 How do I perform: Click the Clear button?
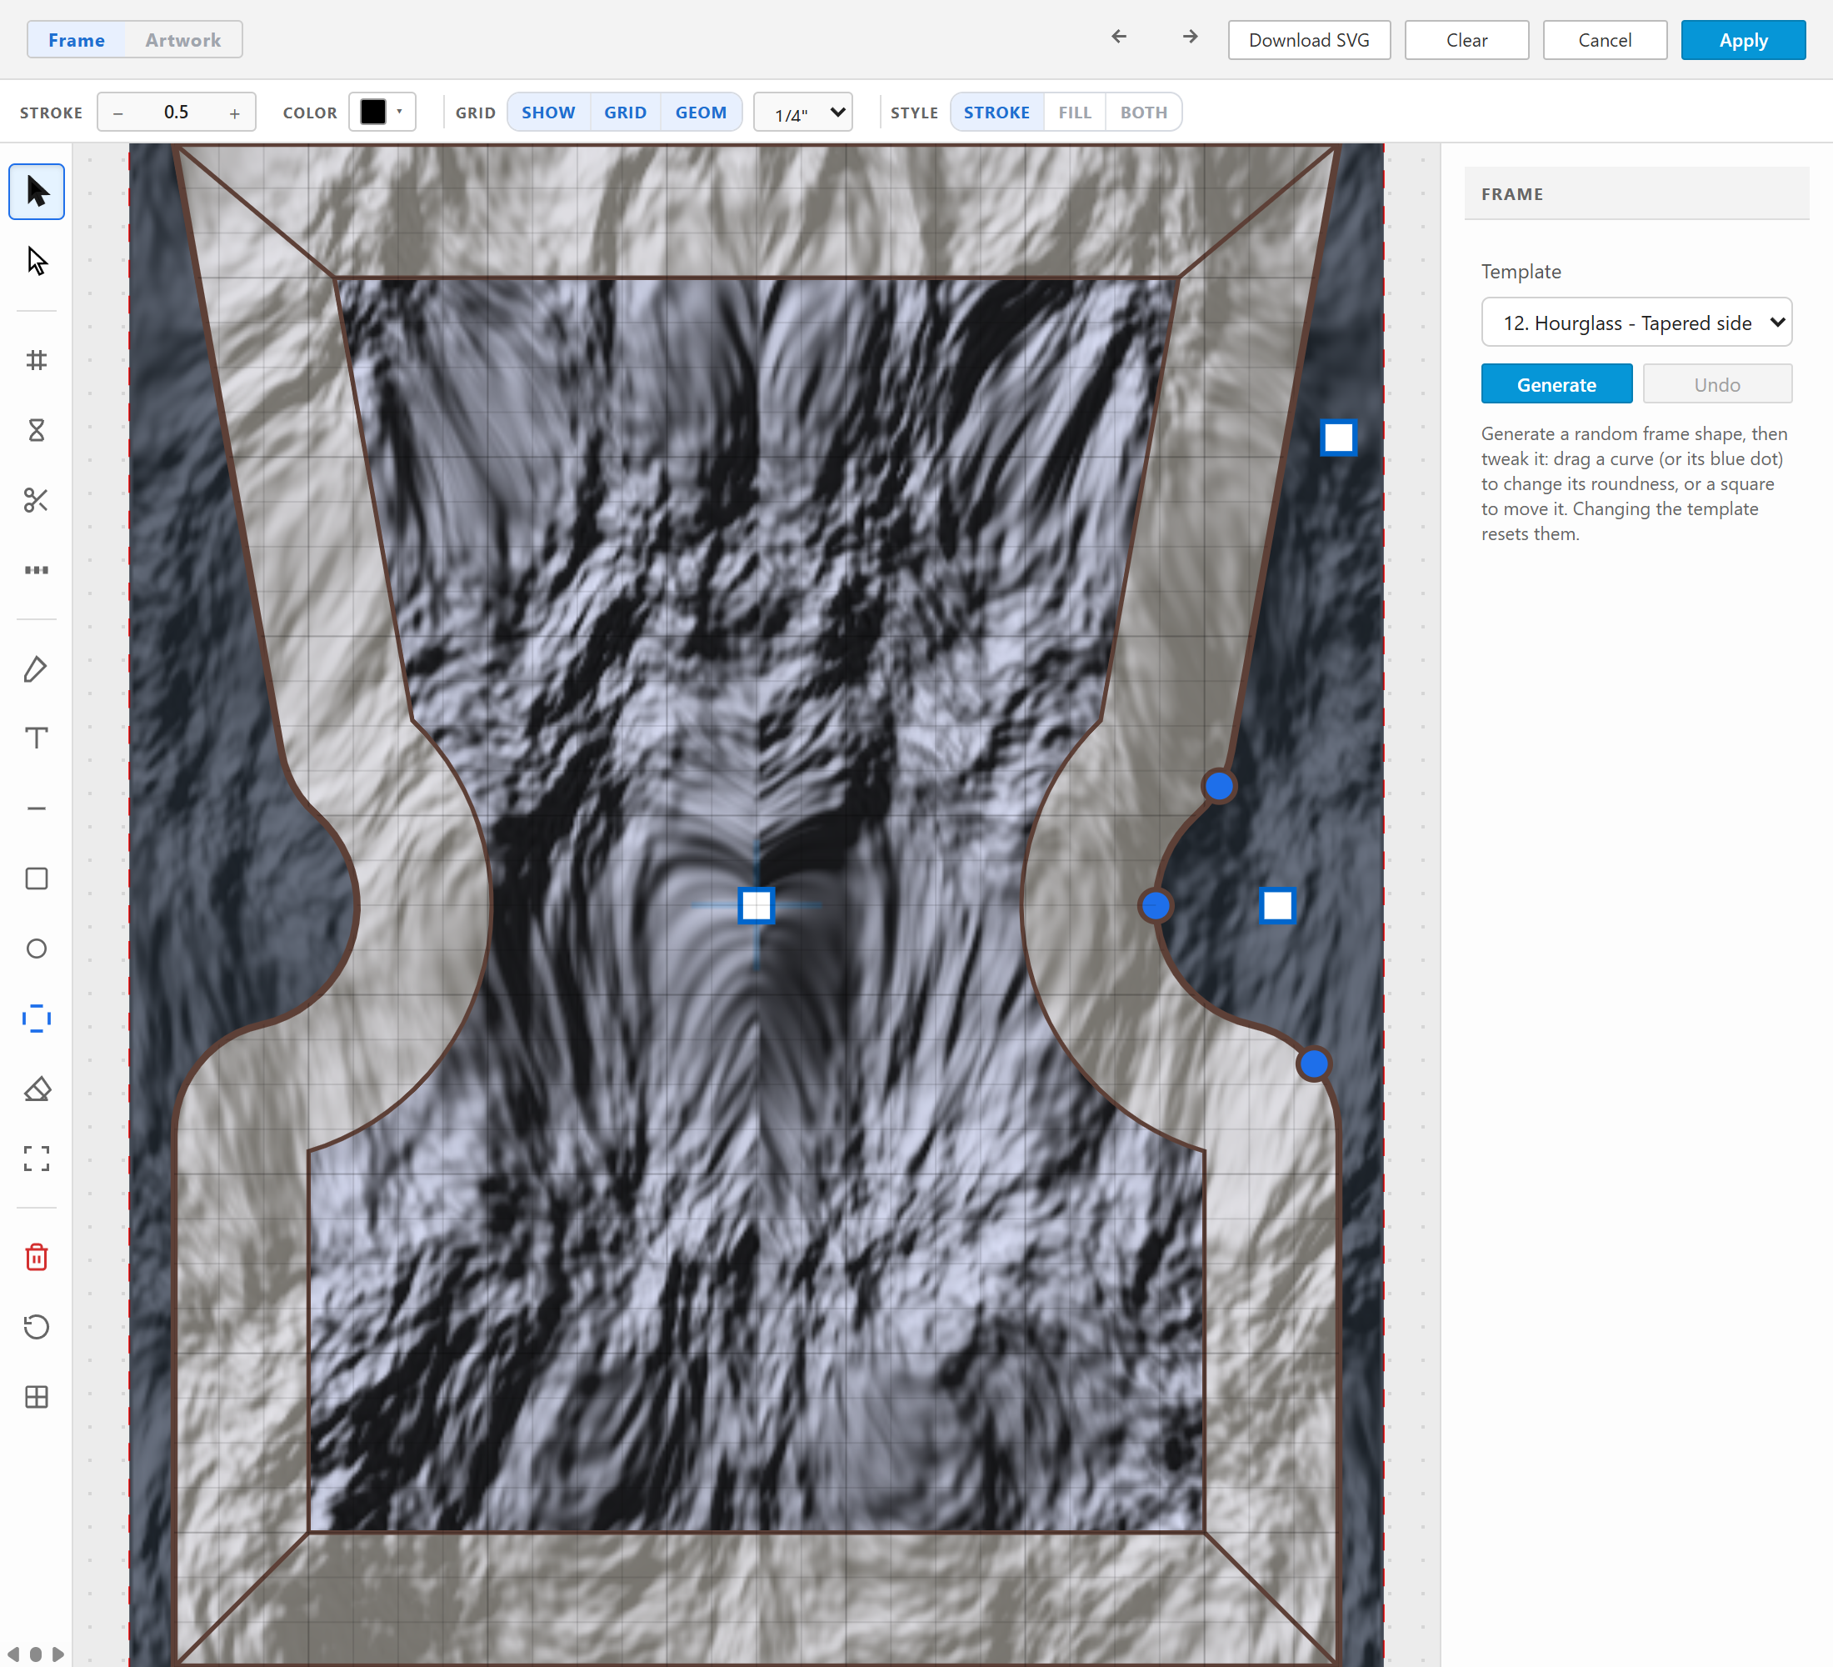(x=1466, y=40)
